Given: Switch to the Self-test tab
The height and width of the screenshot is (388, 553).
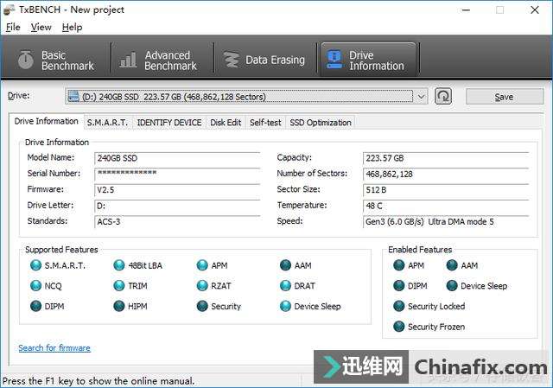Looking at the screenshot, I should (x=265, y=123).
